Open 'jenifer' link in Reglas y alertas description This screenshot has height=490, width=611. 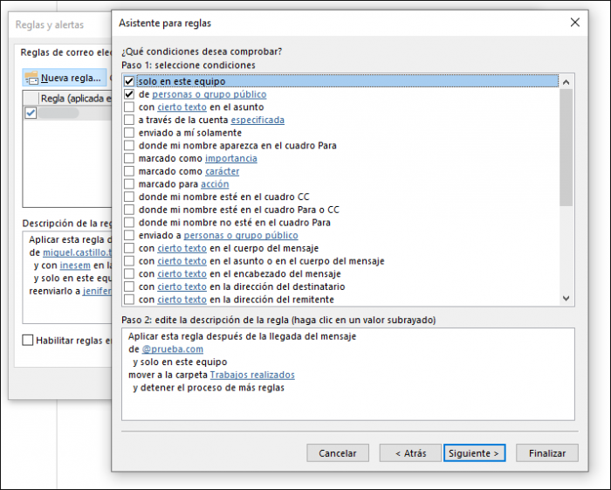pyautogui.click(x=97, y=291)
